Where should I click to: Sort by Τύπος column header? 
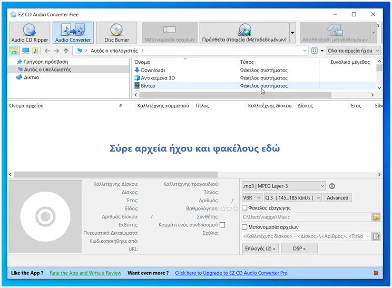point(247,62)
